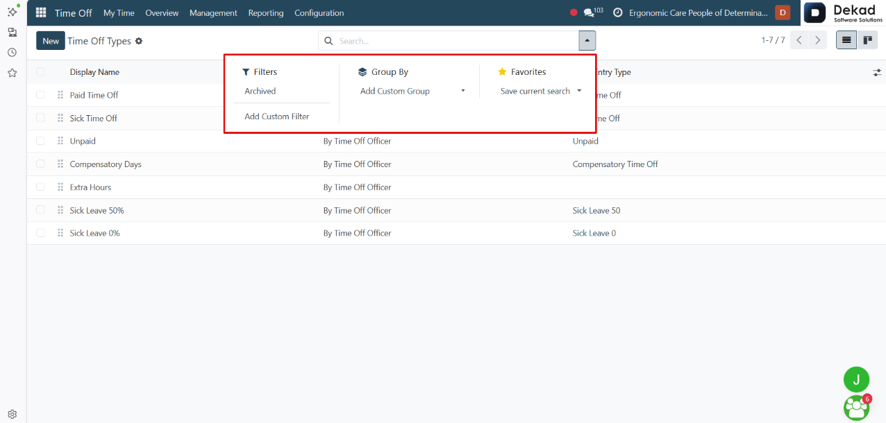Open the Time Off Types gear actions menu

coord(139,41)
